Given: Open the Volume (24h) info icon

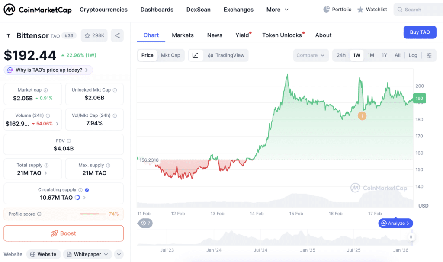Looking at the screenshot, I should [x=48, y=115].
